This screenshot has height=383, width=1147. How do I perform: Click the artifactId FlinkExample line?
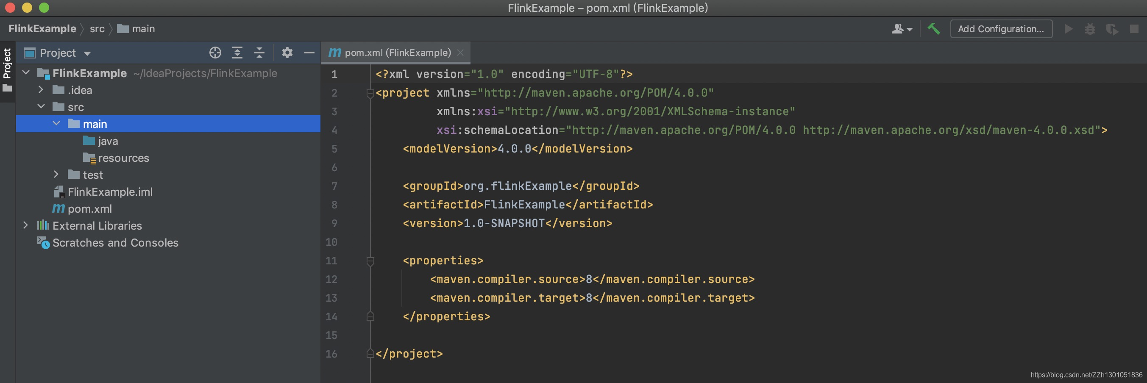[x=528, y=205]
